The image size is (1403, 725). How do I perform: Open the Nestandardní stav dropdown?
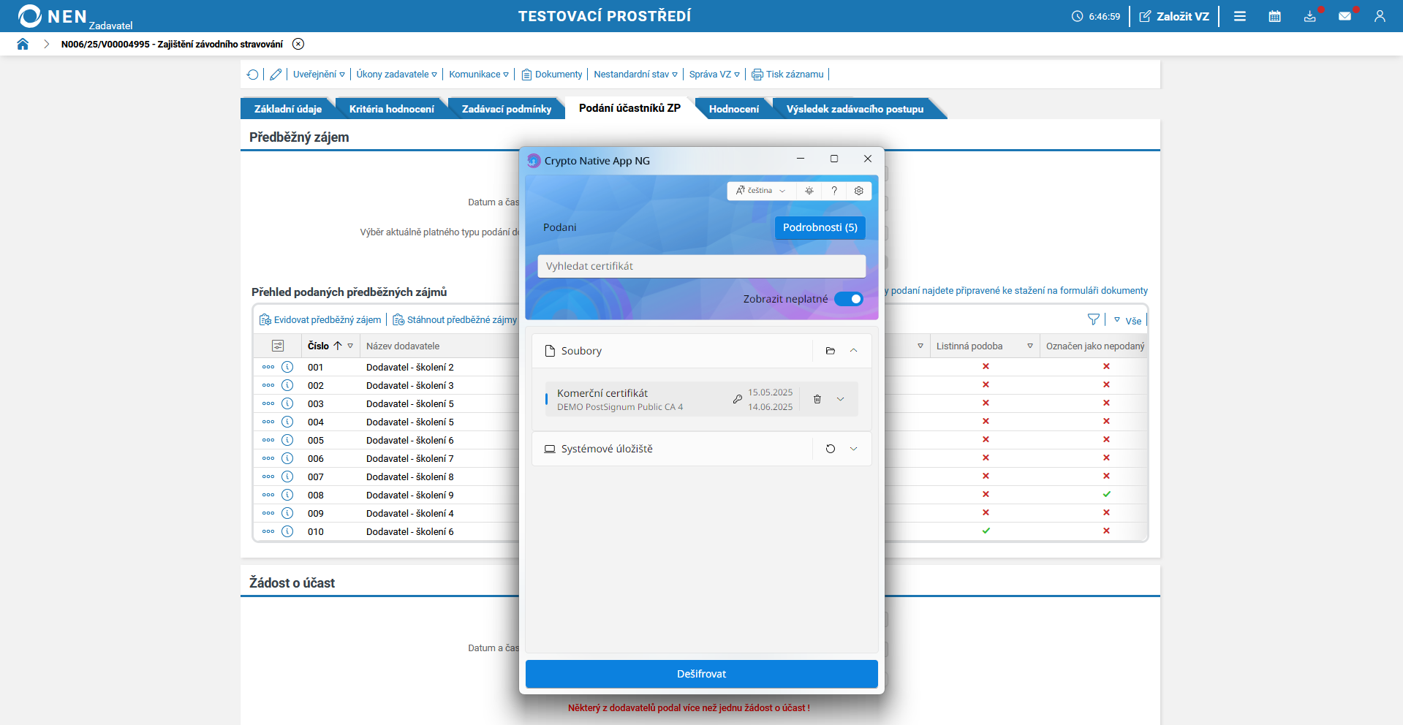636,75
